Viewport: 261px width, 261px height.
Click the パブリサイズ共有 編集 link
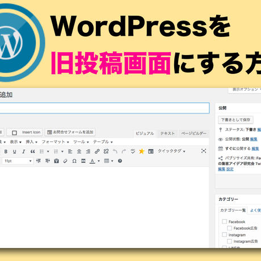pos(221,169)
